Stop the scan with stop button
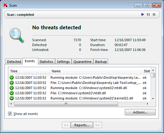The height and width of the screenshot is (133, 164). coord(154,14)
